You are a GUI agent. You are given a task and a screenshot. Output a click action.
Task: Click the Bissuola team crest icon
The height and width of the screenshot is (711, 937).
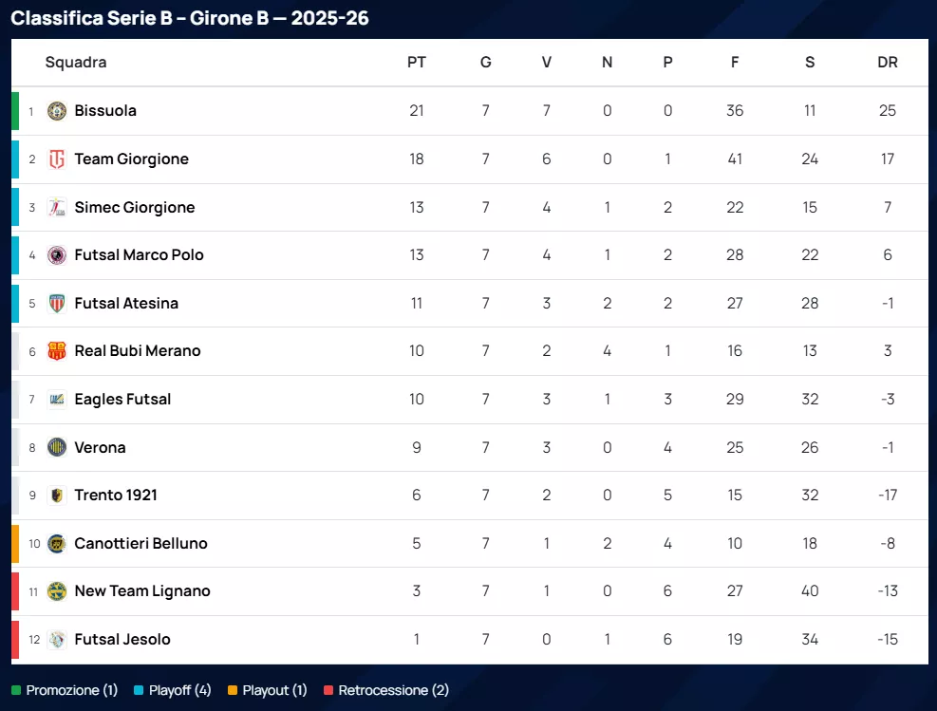[x=57, y=111]
